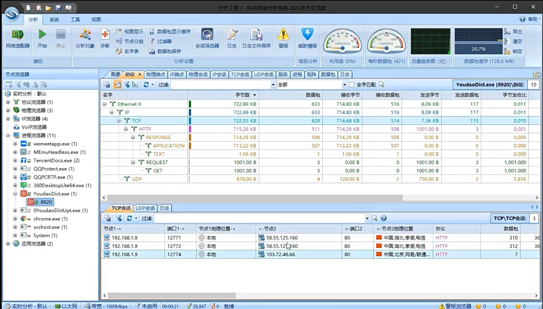Open the 过滤器 filter setting
543x309 pixels.
pyautogui.click(x=160, y=41)
